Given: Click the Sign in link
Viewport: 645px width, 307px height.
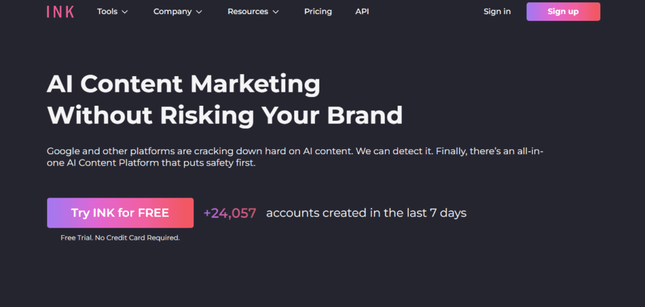Looking at the screenshot, I should pos(497,11).
